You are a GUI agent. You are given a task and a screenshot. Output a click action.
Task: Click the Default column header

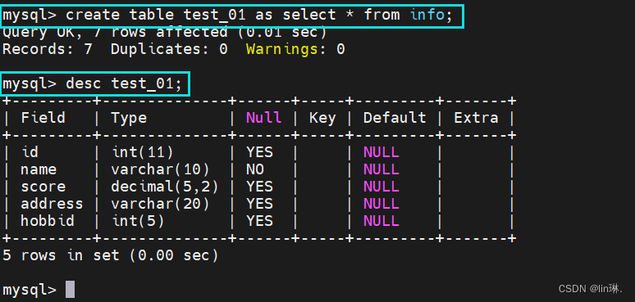point(395,118)
